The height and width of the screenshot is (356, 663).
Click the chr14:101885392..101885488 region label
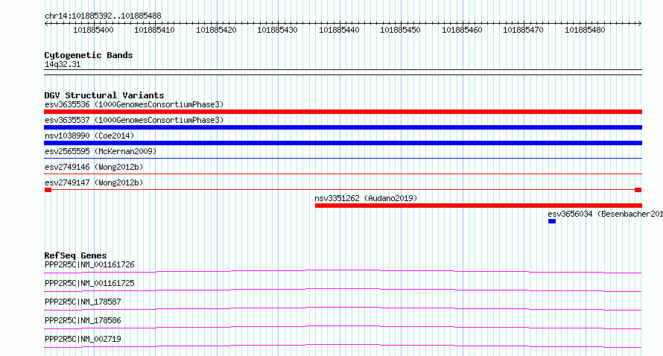coord(103,16)
